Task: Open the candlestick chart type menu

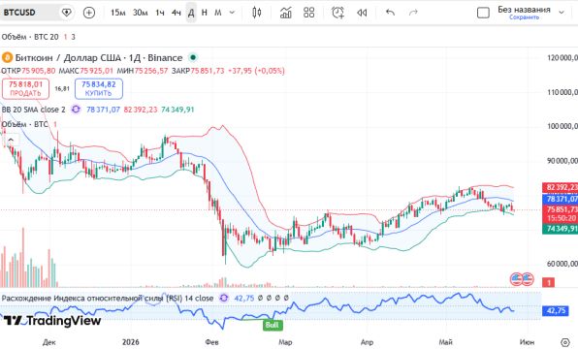Action: tap(257, 13)
